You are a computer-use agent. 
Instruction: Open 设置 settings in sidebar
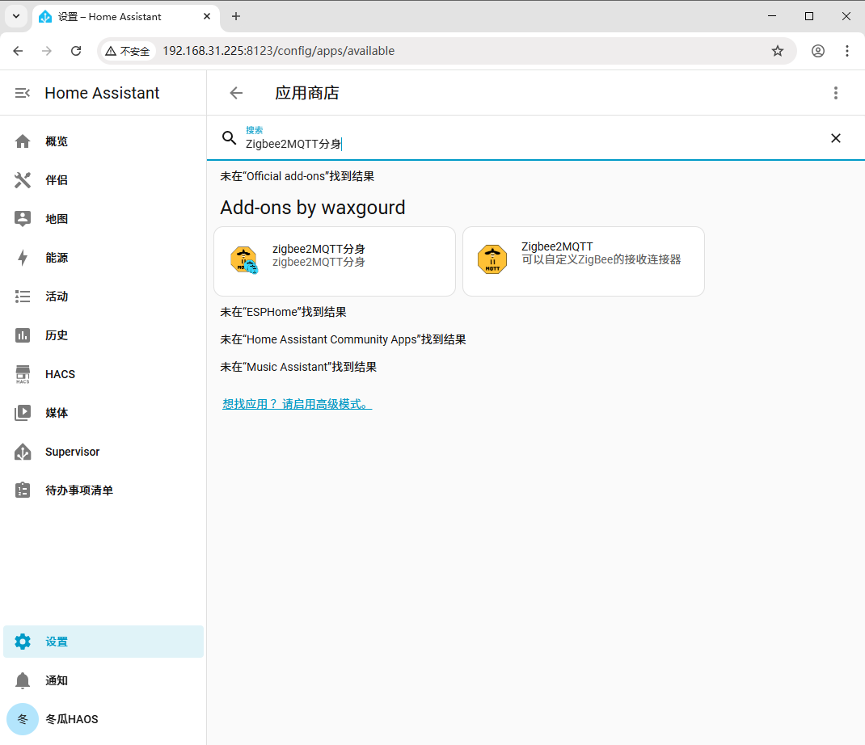[x=103, y=642]
